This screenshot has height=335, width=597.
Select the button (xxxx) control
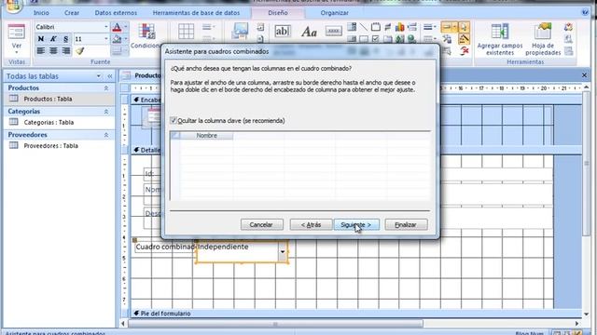point(334,31)
